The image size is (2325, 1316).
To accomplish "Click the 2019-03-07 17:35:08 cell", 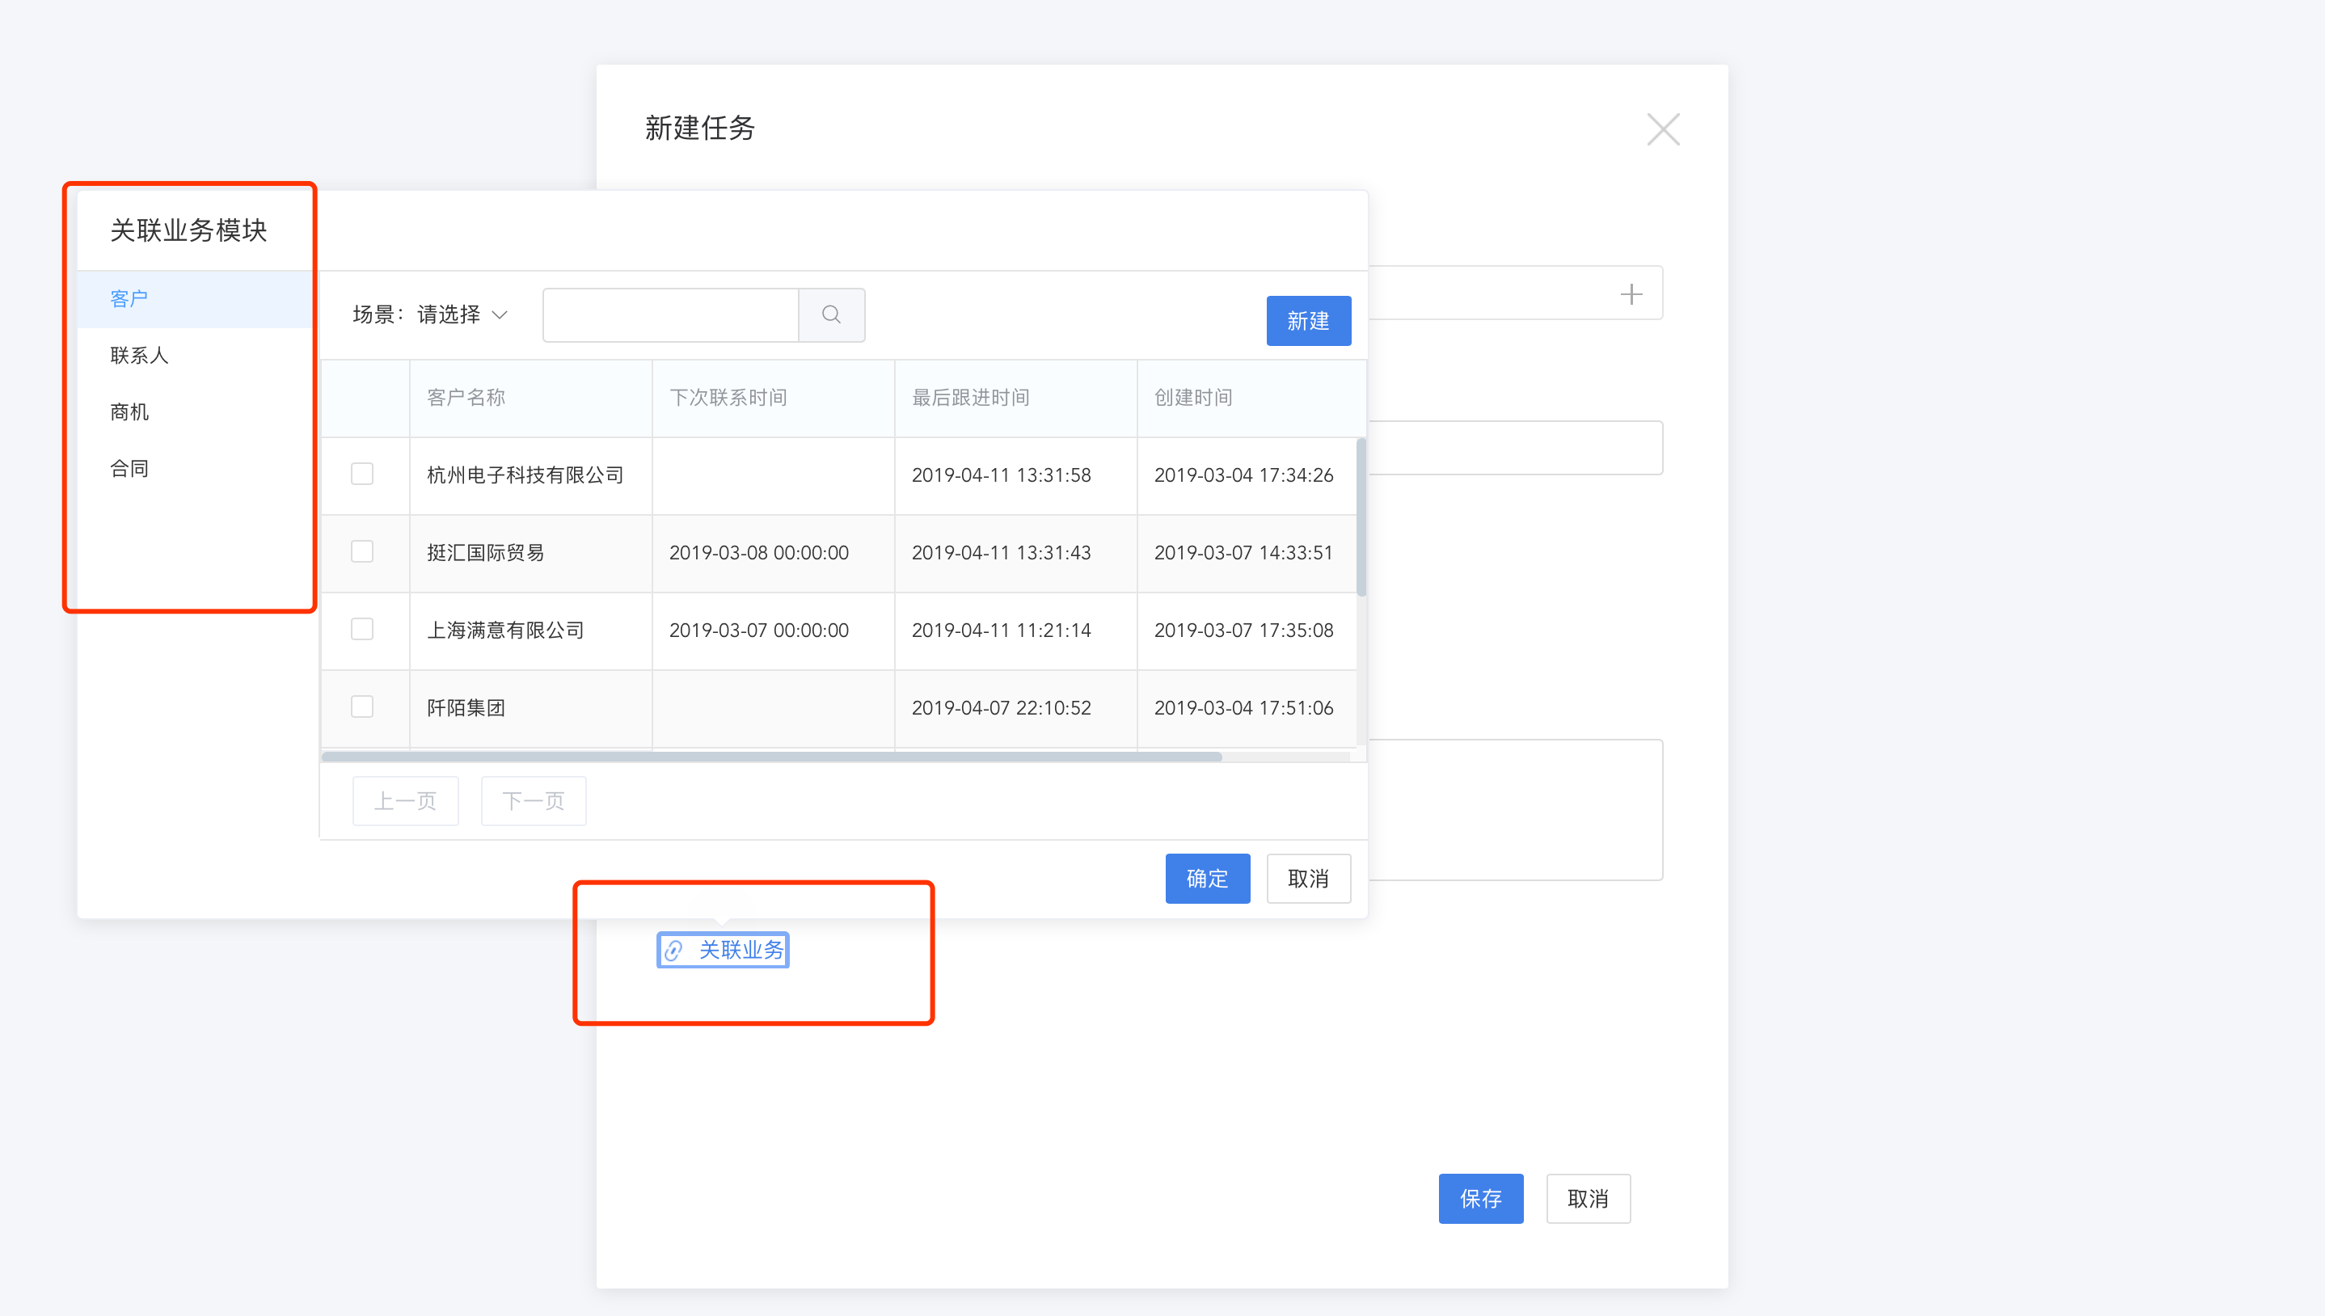I will (x=1247, y=631).
